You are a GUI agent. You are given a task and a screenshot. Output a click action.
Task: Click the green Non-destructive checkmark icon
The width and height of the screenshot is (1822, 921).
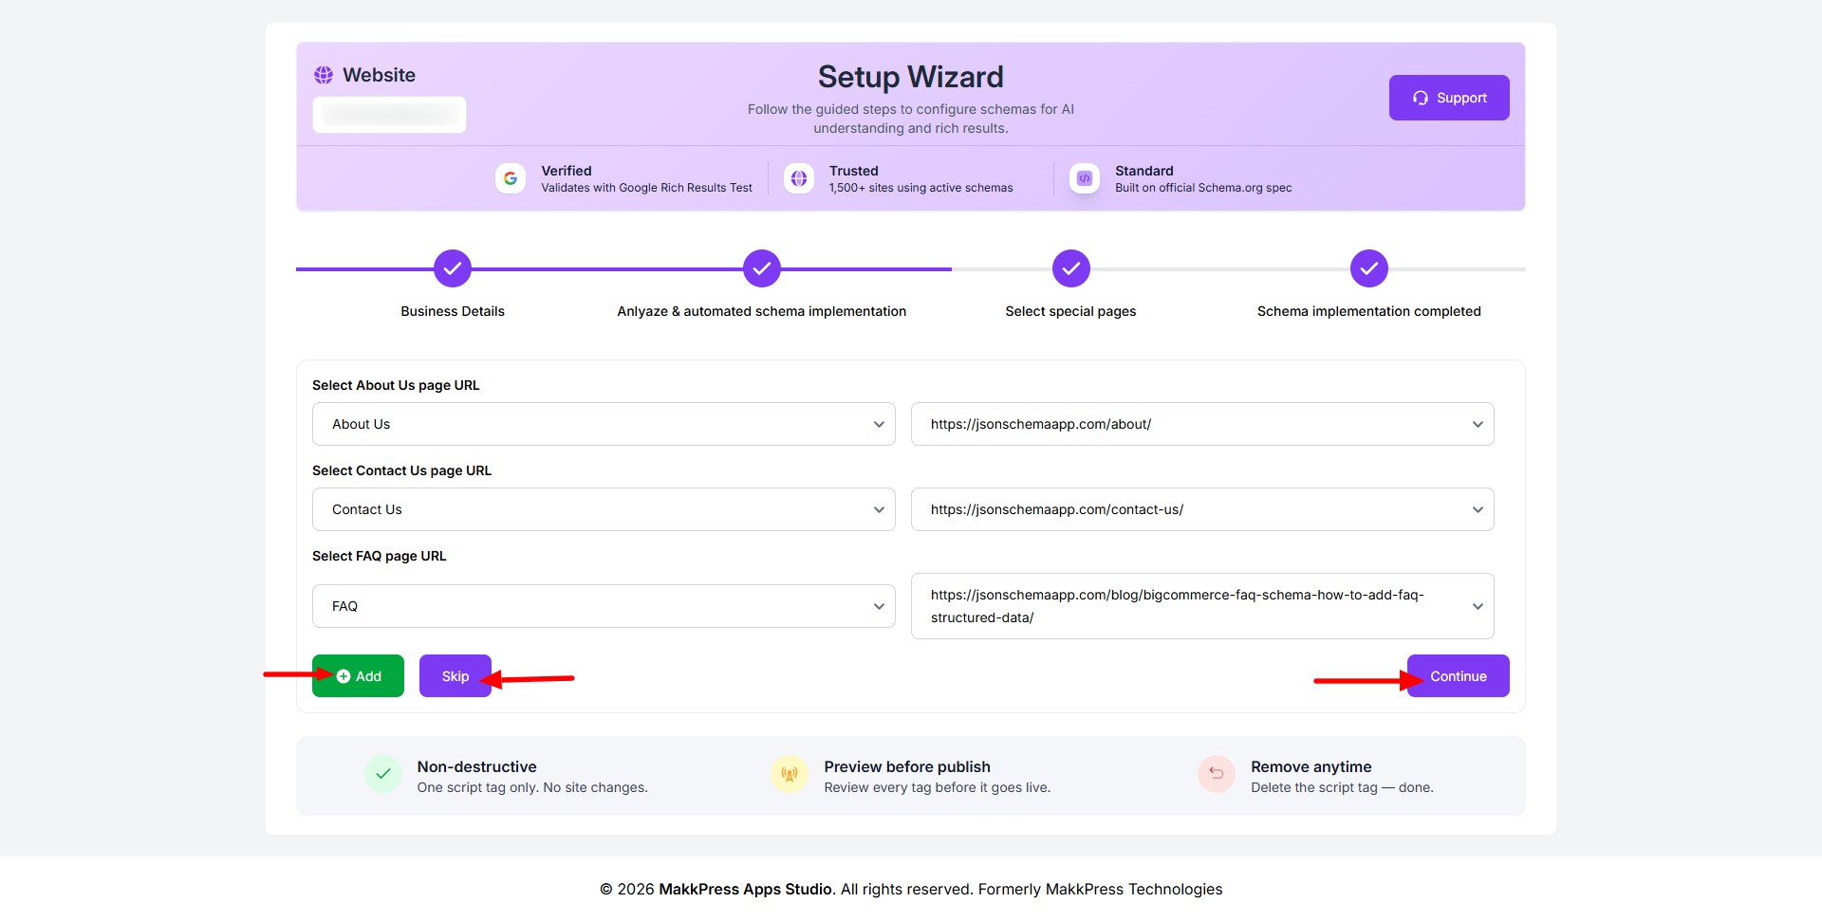(x=383, y=774)
